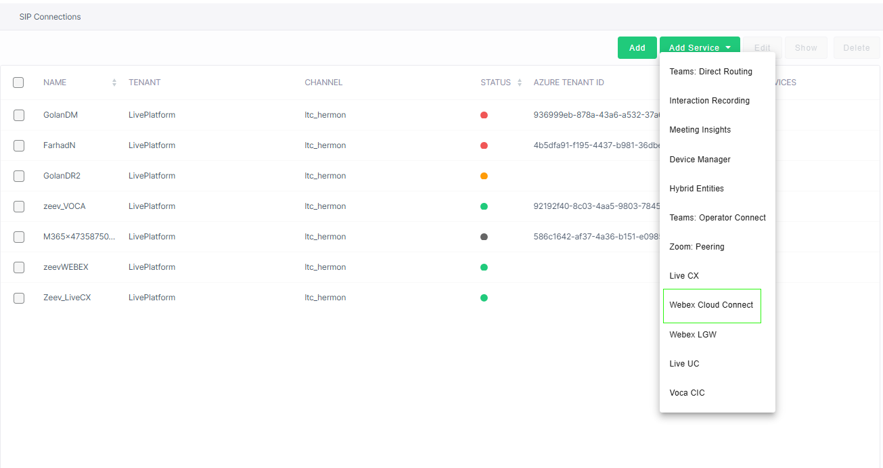The width and height of the screenshot is (883, 468).
Task: Sort by the STATUS column arrows
Action: 520,83
